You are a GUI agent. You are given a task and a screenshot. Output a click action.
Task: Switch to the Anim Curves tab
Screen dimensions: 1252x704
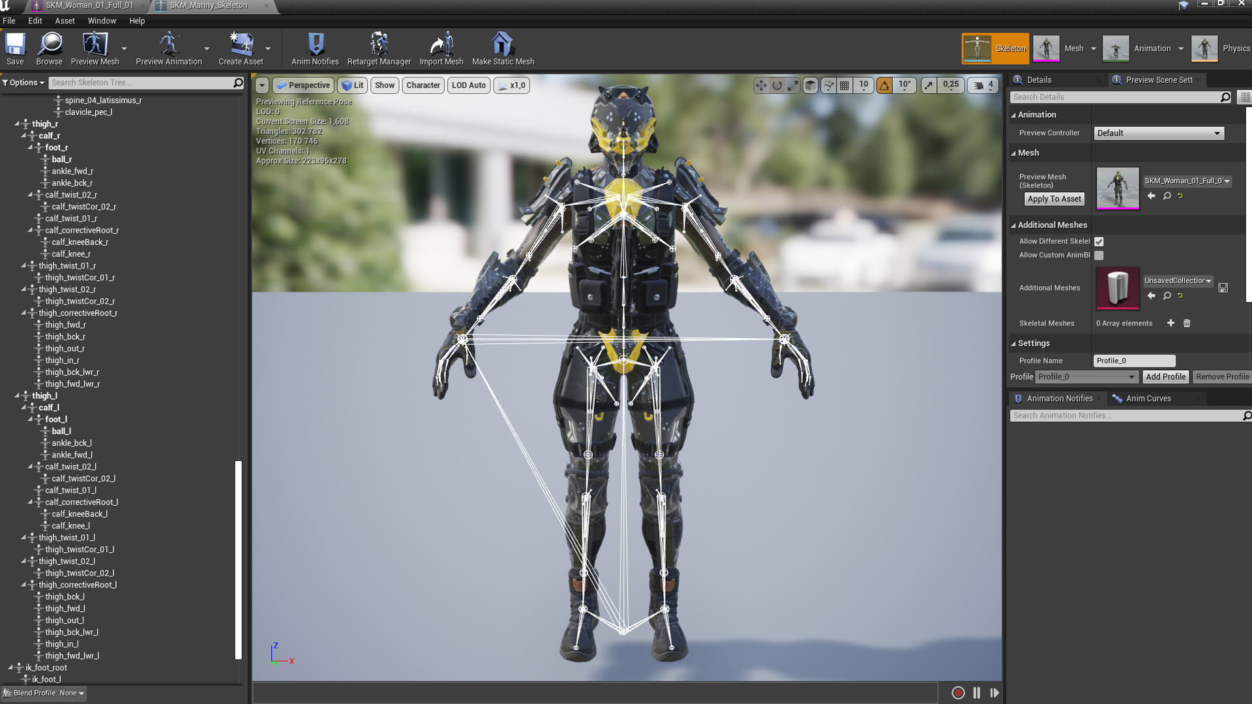[x=1148, y=398]
